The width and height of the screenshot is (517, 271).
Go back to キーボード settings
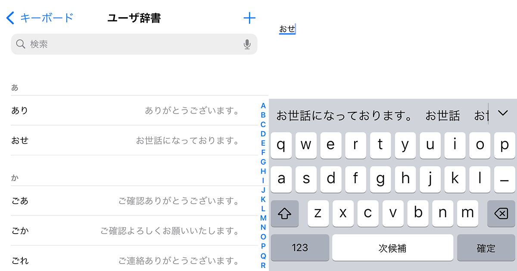pyautogui.click(x=40, y=18)
